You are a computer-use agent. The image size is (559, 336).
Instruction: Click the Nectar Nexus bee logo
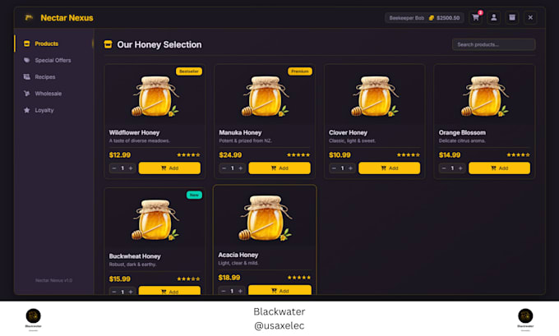[x=29, y=17]
